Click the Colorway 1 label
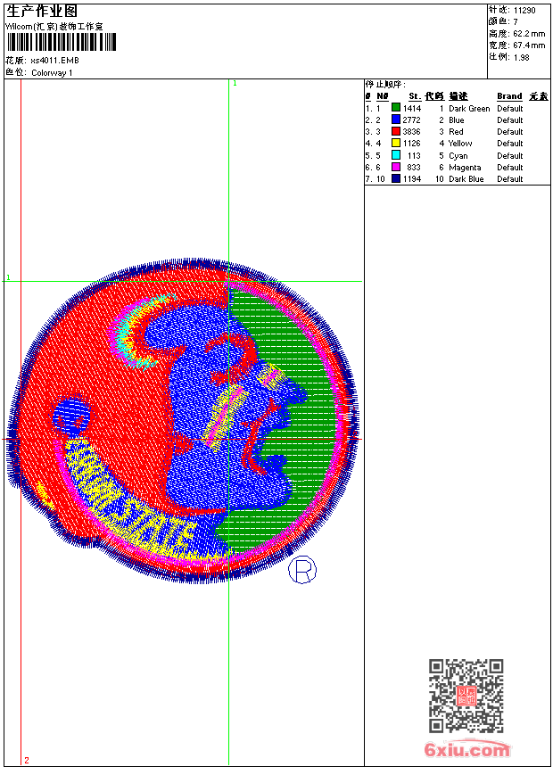Screen dimensions: 553x767 pyautogui.click(x=52, y=73)
